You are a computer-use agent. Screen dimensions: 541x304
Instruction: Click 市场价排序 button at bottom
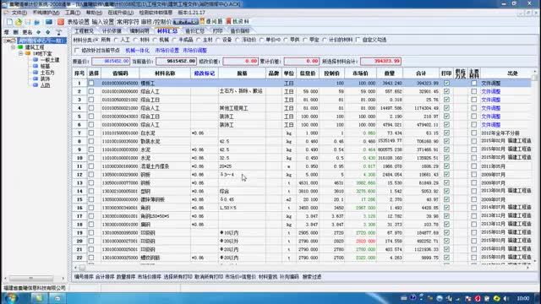(x=149, y=277)
